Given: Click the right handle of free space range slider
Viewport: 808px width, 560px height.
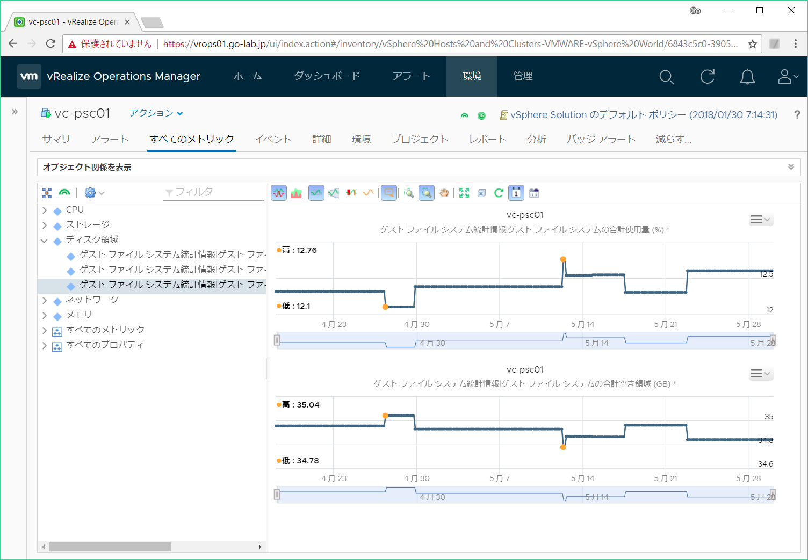Looking at the screenshot, I should pyautogui.click(x=773, y=494).
